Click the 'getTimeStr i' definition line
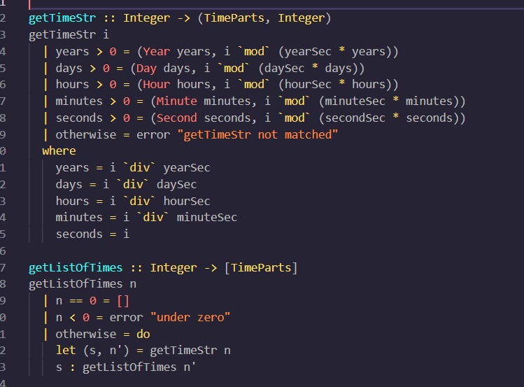Viewport: 524px width, 387px height. click(x=69, y=34)
